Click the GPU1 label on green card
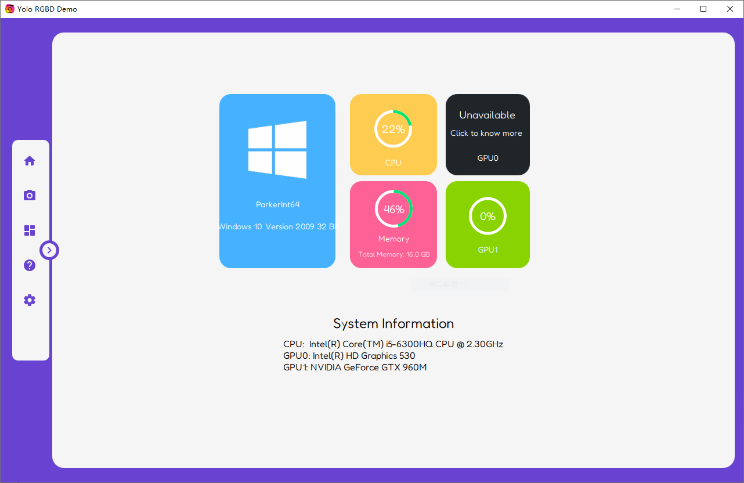The height and width of the screenshot is (483, 744). [x=487, y=250]
